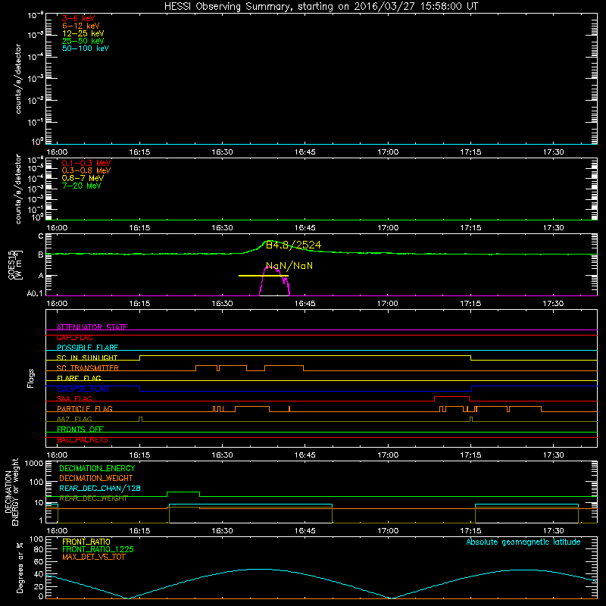Select the 0.3-0.8 MeV legend label
The height and width of the screenshot is (606, 606).
pos(86,170)
